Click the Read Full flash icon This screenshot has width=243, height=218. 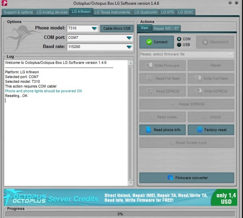click(x=149, y=78)
